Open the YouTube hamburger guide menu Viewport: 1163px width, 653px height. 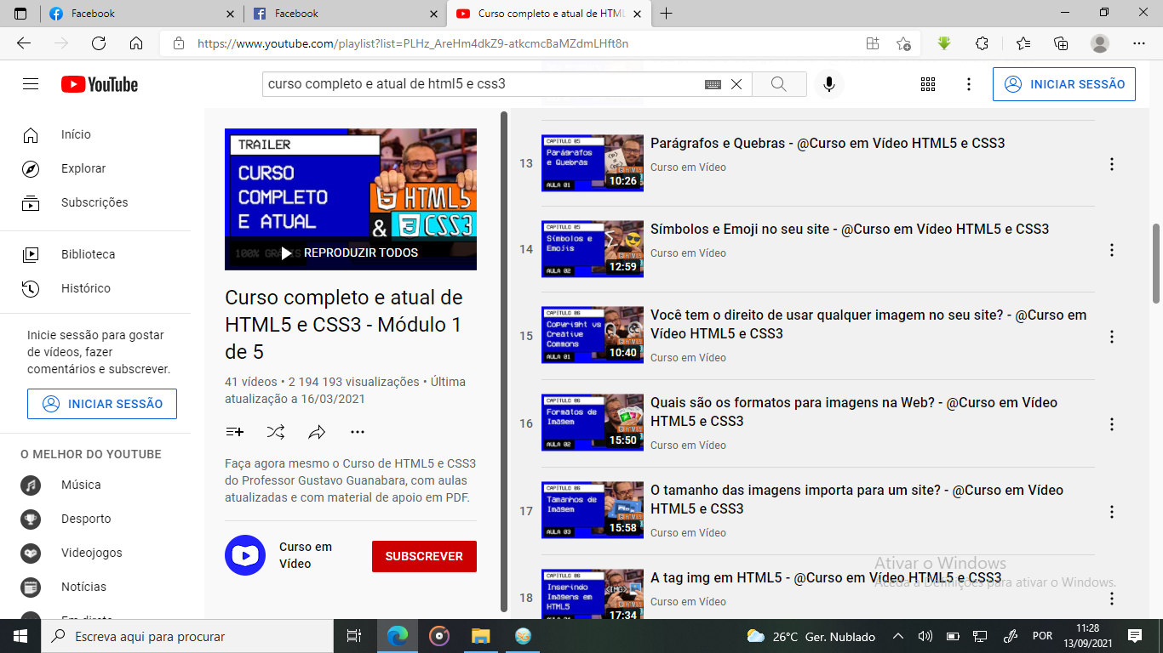tap(31, 84)
